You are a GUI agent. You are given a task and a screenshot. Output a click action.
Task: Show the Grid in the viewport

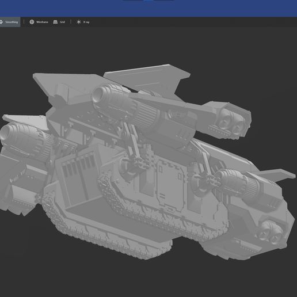(59, 22)
